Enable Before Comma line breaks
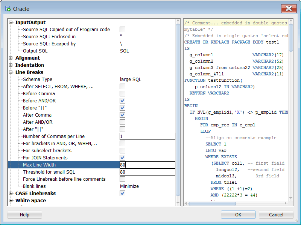Viewport: 301px width, 225px height. click(x=122, y=93)
